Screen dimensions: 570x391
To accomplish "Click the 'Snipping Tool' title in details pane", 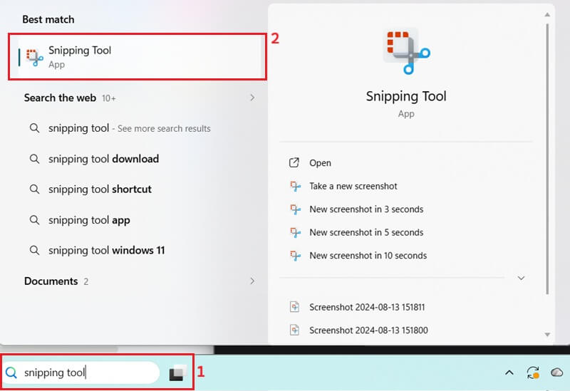I will 406,96.
